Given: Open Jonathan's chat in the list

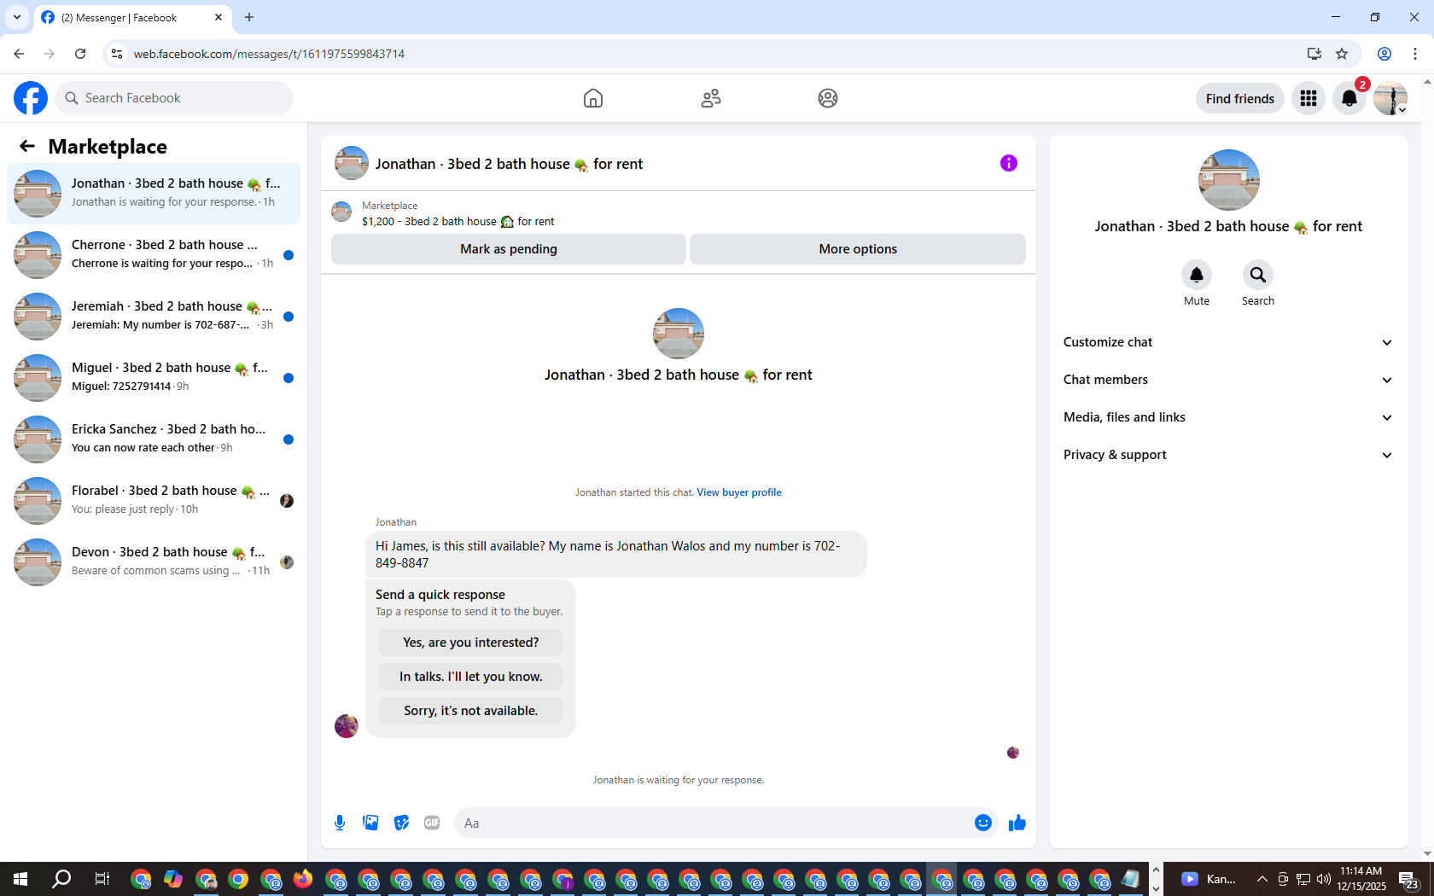Looking at the screenshot, I should (154, 194).
